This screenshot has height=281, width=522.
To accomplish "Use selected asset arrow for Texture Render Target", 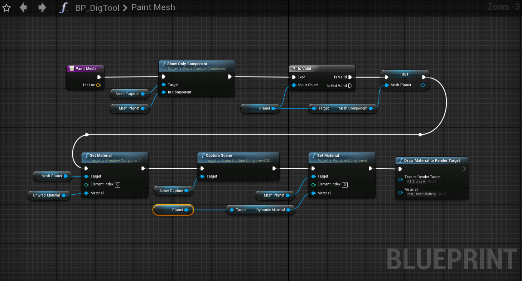I will tap(430, 181).
